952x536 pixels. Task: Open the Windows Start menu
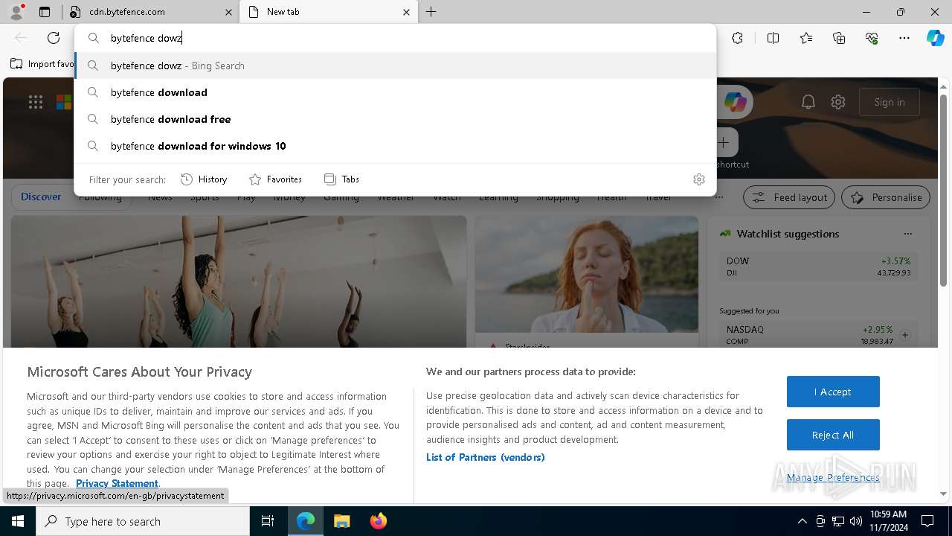pos(18,521)
